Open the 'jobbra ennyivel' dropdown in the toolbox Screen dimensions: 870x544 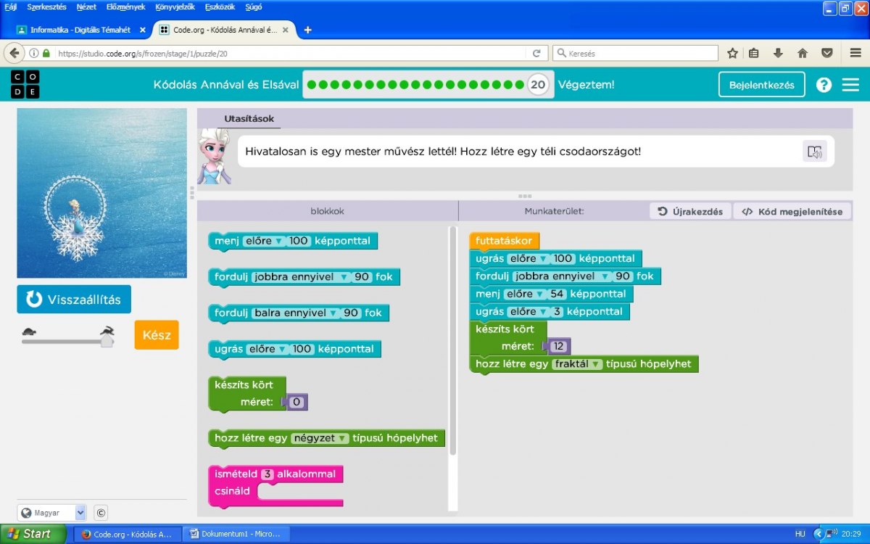tap(300, 277)
